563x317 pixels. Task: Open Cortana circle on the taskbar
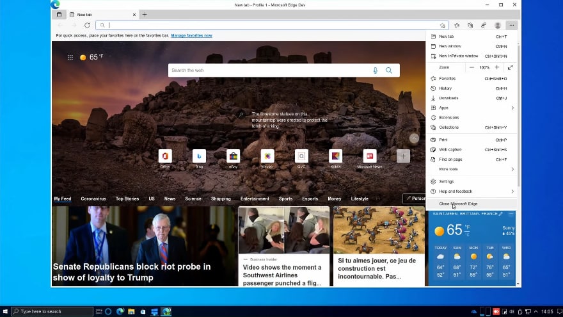point(108,311)
